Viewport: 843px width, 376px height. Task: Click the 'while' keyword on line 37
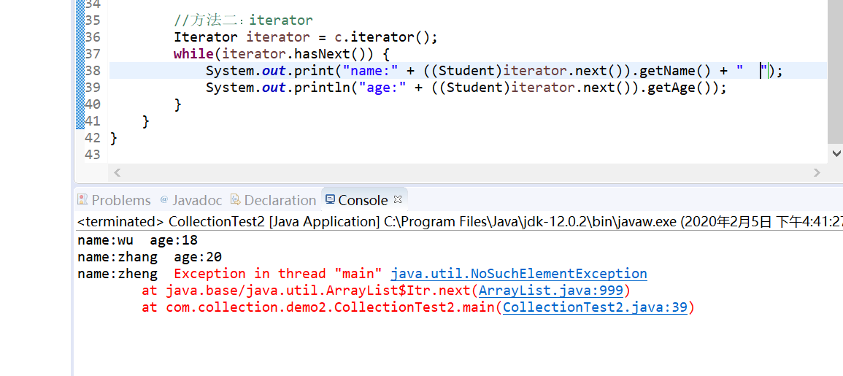click(x=193, y=54)
